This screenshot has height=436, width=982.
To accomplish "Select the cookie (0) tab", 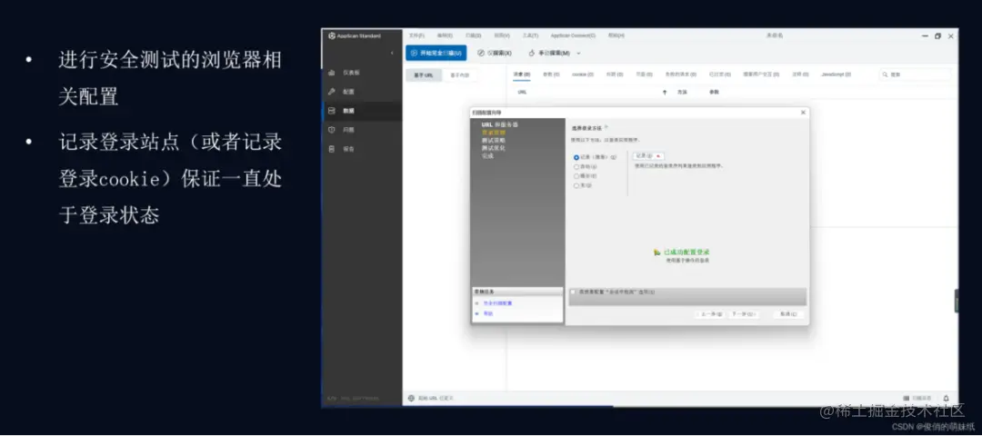I will [584, 74].
